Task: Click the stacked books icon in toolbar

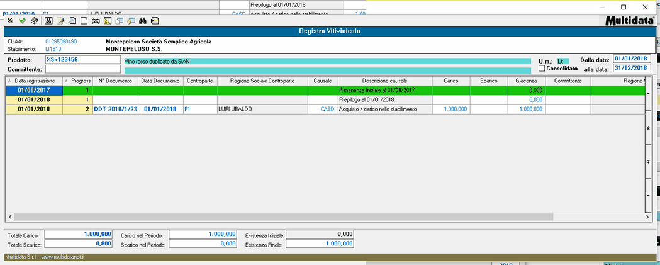Action: tap(34, 21)
